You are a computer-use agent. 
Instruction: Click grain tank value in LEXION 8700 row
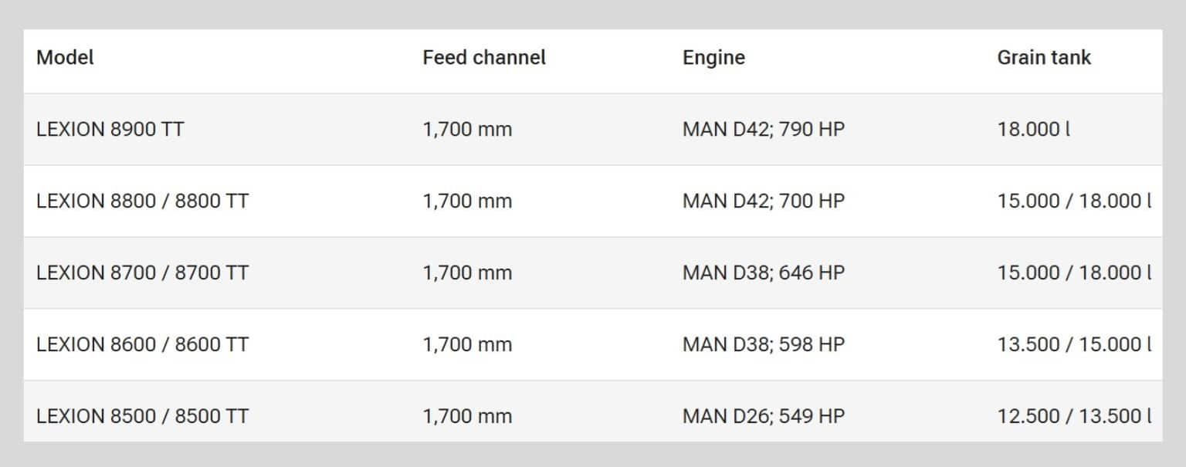[1073, 273]
